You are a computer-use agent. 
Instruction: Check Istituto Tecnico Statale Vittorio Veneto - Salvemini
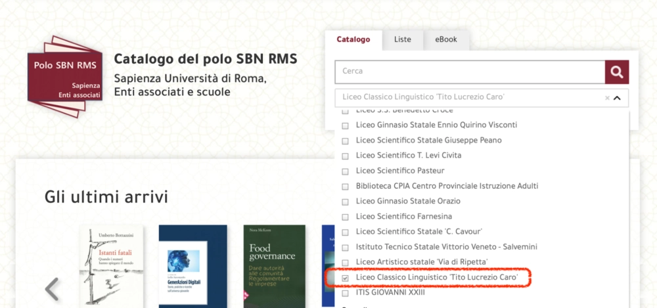[346, 247]
